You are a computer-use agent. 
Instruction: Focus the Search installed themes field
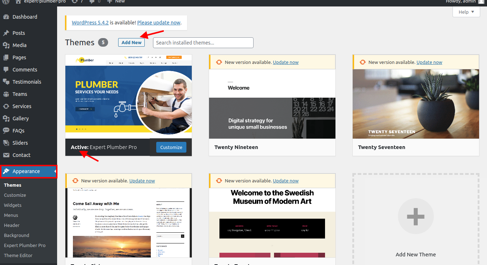203,43
